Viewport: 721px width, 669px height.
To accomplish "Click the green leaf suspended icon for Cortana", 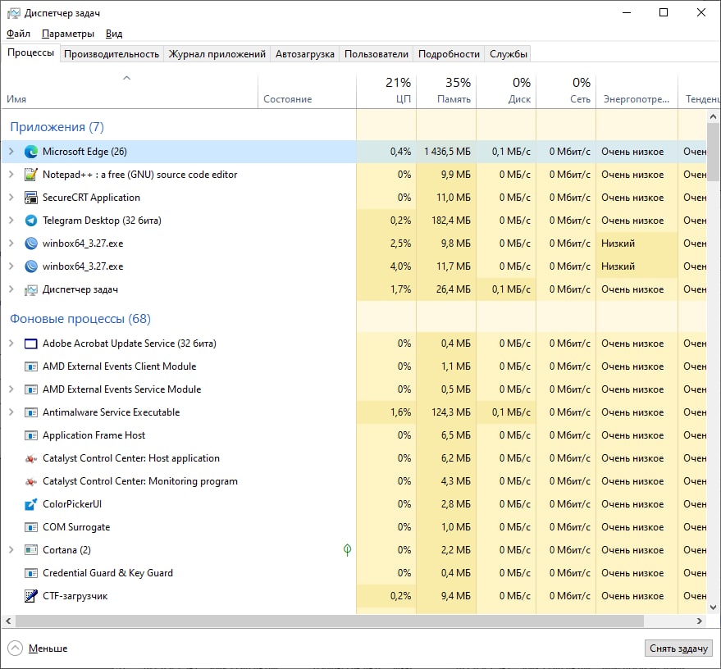I will [347, 549].
